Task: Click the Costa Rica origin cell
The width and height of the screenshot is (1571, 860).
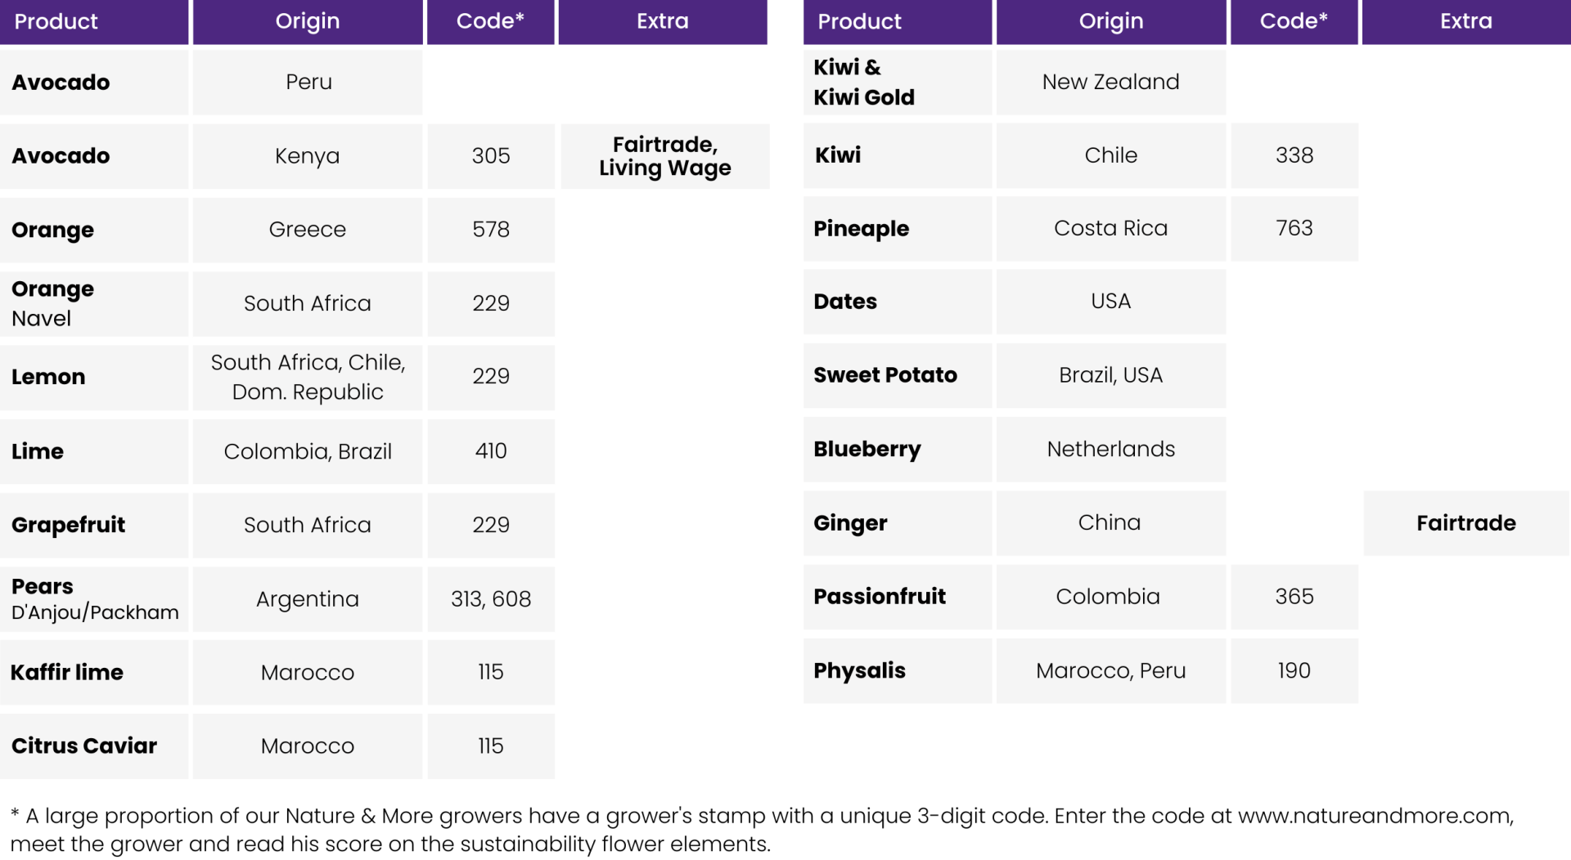Action: [1111, 229]
